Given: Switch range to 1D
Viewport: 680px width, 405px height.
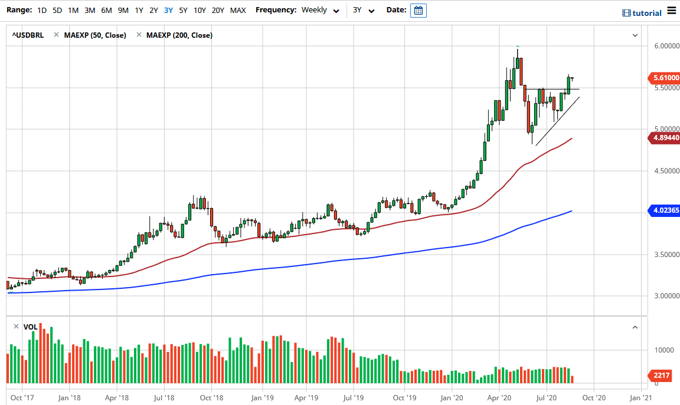Looking at the screenshot, I should coord(41,10).
